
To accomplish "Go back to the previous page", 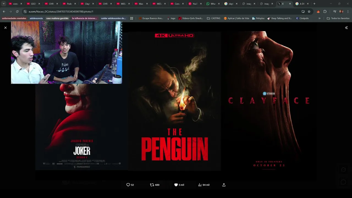I will pos(4,12).
